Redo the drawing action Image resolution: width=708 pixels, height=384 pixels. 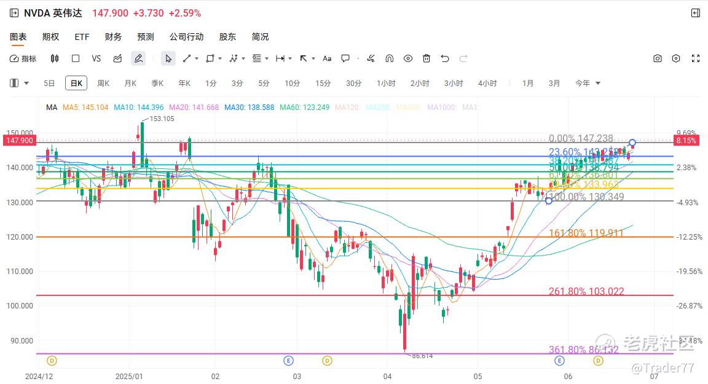coord(463,58)
